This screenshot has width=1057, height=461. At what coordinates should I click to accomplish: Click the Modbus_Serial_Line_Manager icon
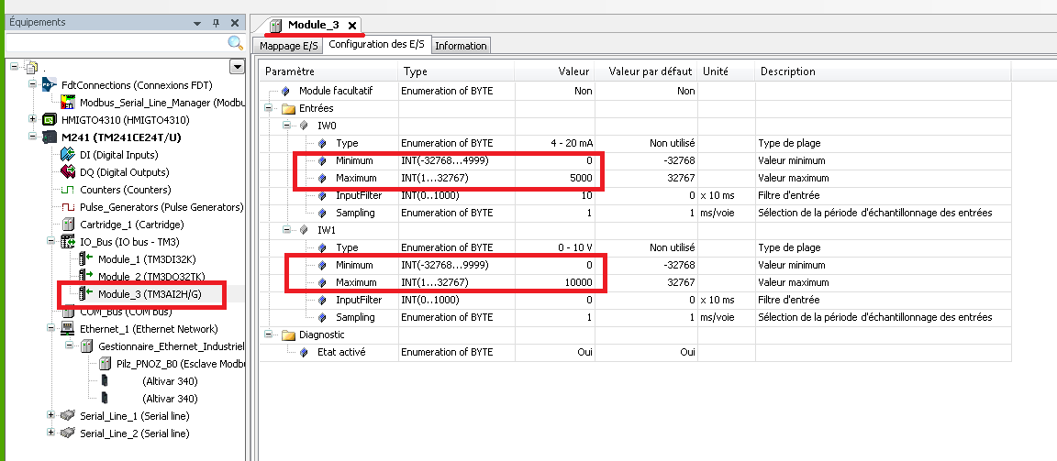tap(67, 103)
